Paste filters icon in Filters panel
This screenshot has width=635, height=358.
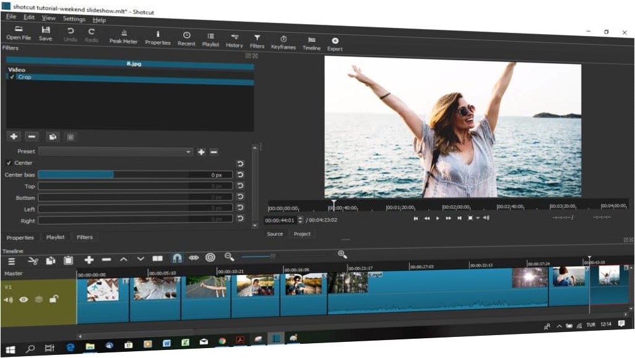(x=71, y=137)
